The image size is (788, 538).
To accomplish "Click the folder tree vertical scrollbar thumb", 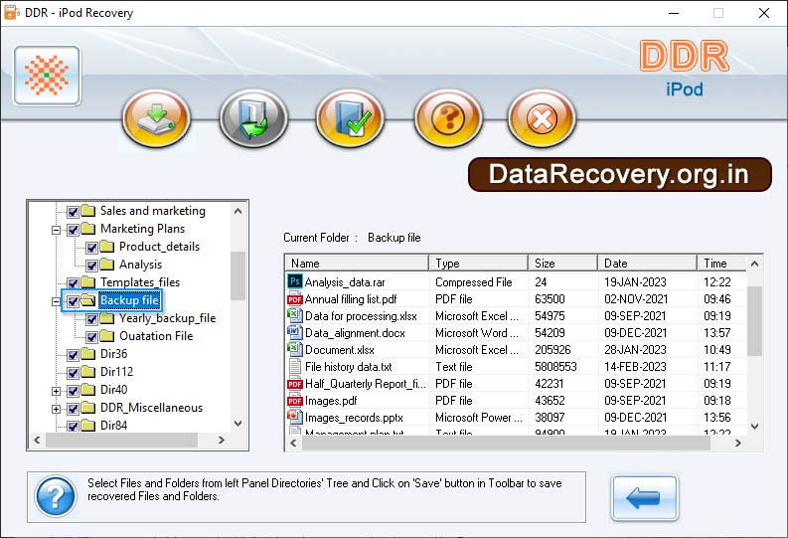I will pyautogui.click(x=238, y=275).
